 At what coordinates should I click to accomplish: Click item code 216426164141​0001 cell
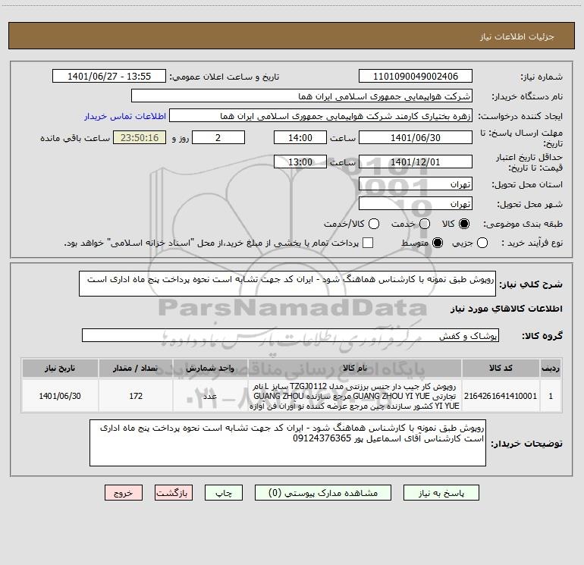(x=501, y=396)
